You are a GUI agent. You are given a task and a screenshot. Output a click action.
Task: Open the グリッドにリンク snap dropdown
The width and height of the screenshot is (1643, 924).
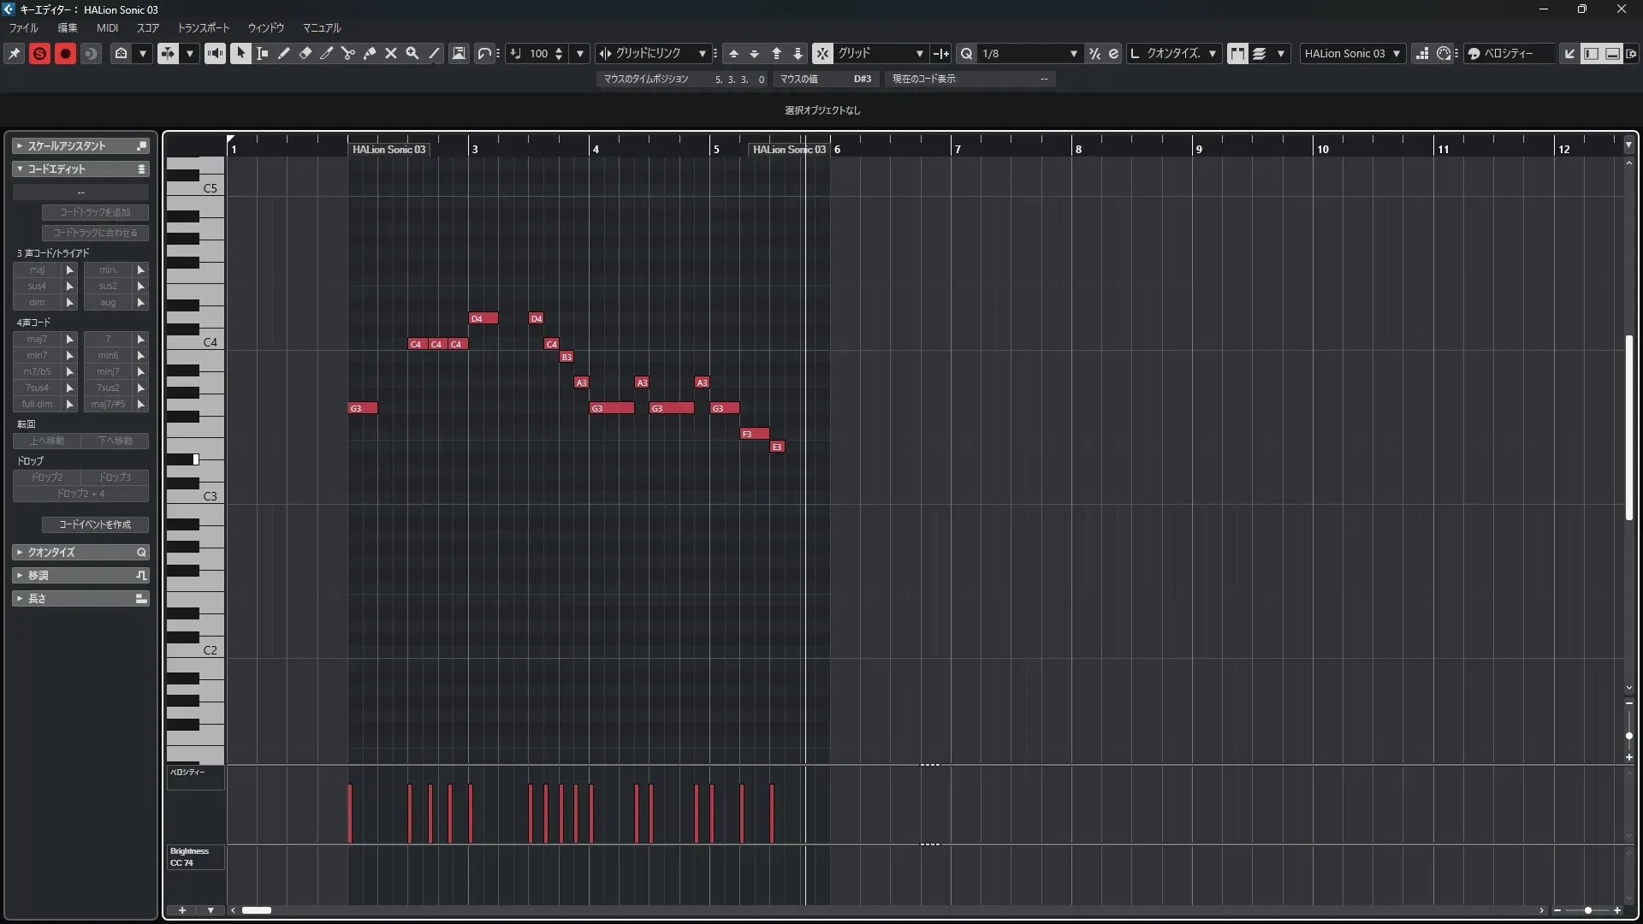pyautogui.click(x=702, y=53)
